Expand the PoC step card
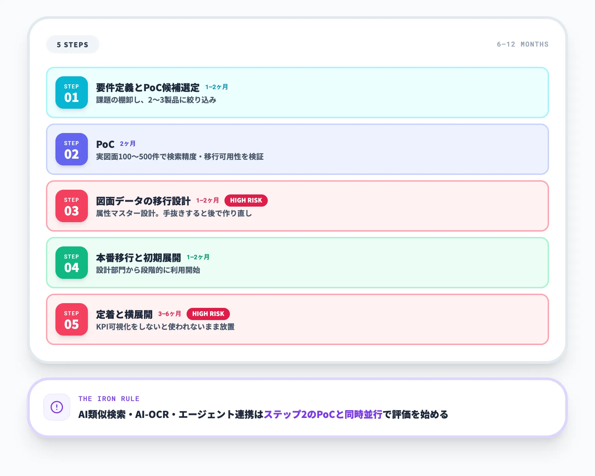595x476 pixels. click(x=297, y=149)
